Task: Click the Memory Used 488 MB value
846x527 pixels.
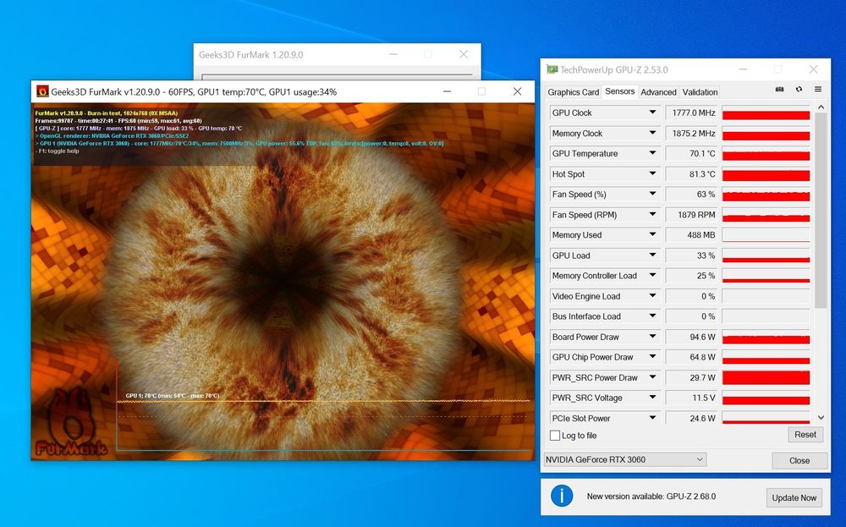Action: click(691, 235)
